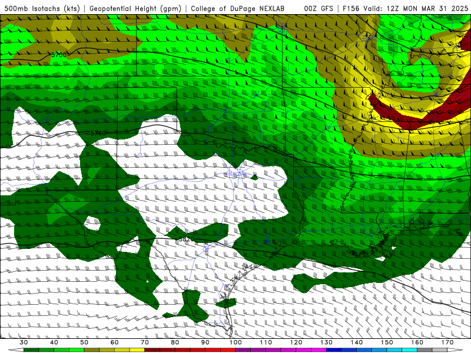Click the light gray 165-170 kt color swatch

[x=440, y=350]
